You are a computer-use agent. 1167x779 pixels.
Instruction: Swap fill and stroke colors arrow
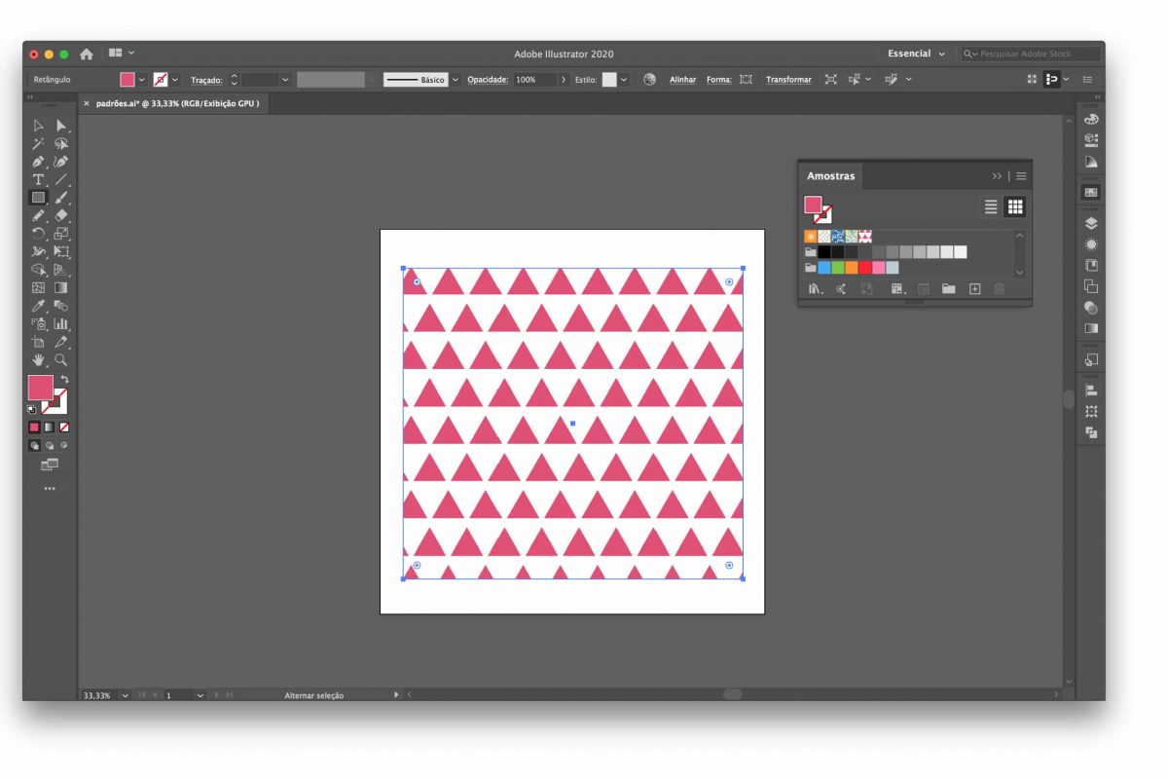[64, 379]
